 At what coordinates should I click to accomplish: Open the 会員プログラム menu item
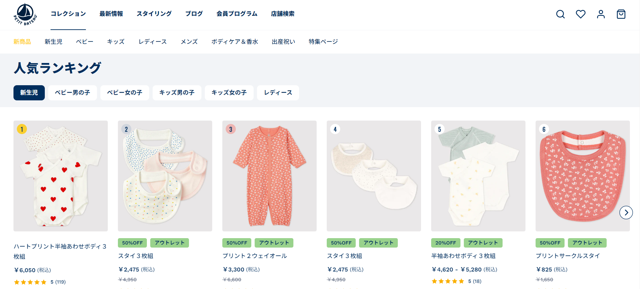(x=237, y=14)
